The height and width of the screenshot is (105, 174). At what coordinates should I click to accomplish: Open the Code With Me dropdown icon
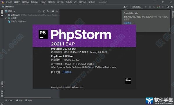(126, 7)
